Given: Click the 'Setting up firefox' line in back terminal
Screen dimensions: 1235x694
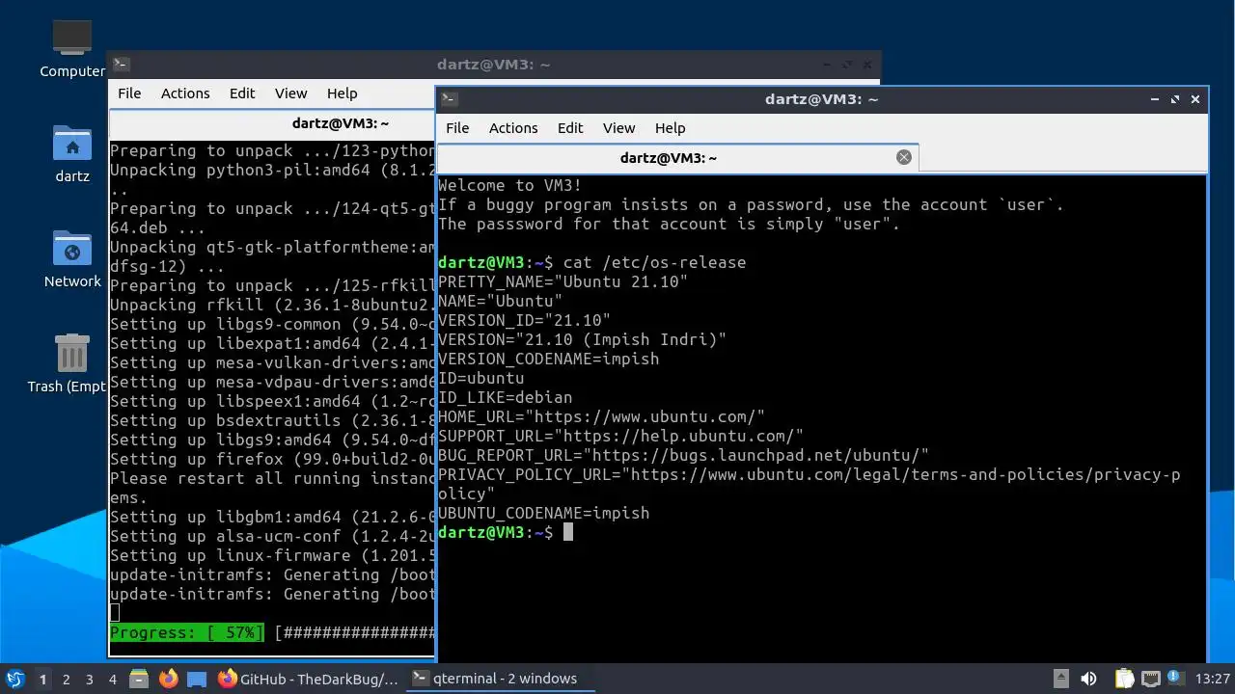Looking at the screenshot, I should tap(272, 459).
